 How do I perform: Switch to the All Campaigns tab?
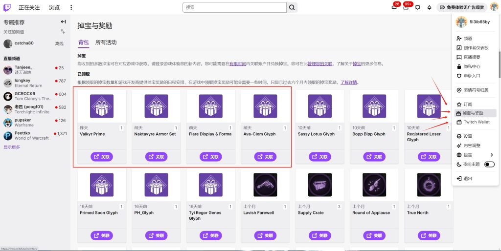click(x=106, y=42)
